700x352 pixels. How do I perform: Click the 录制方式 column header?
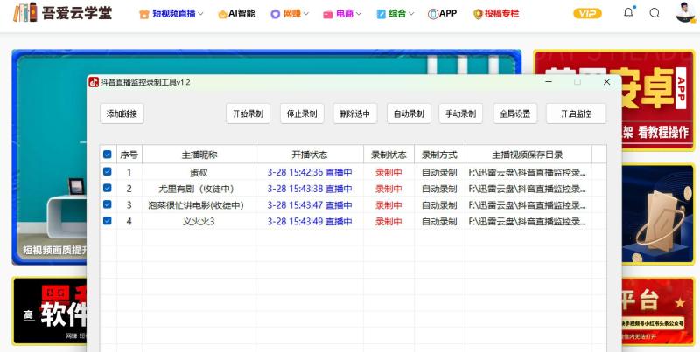pyautogui.click(x=440, y=155)
